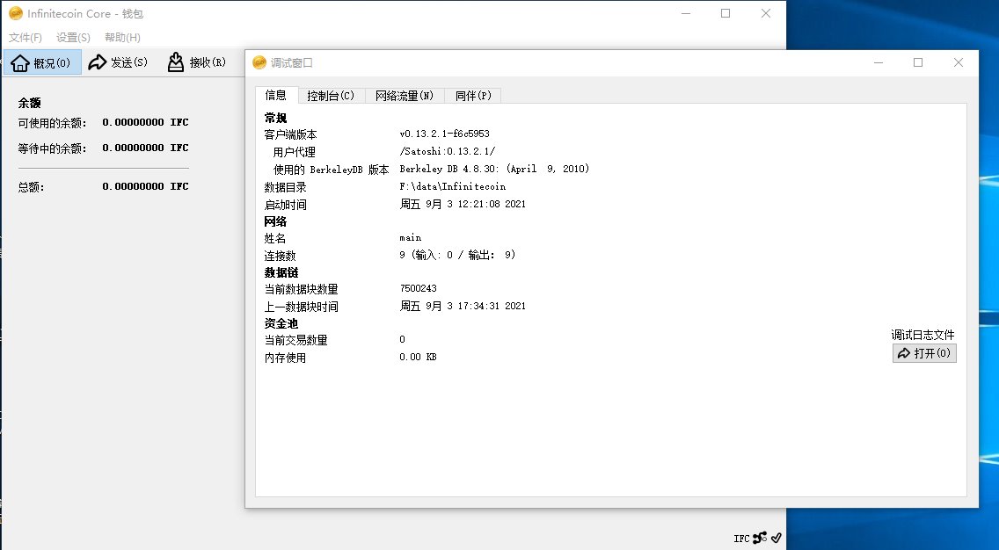This screenshot has width=999, height=550.
Task: Click the 常规 section heading
Action: [x=276, y=118]
